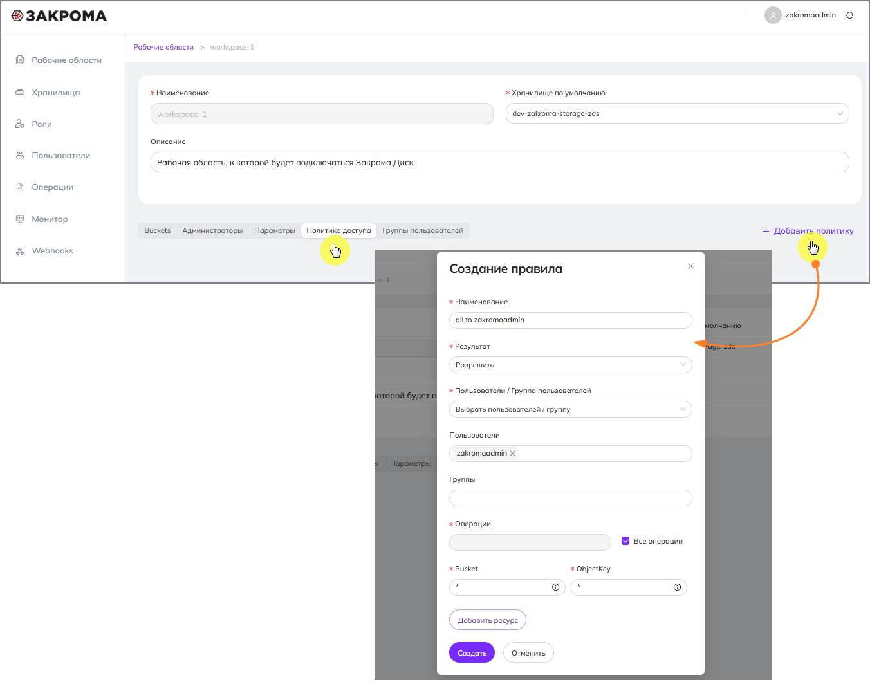Open the Монитор section icon
Screen dimensions: 870x682
(x=20, y=219)
